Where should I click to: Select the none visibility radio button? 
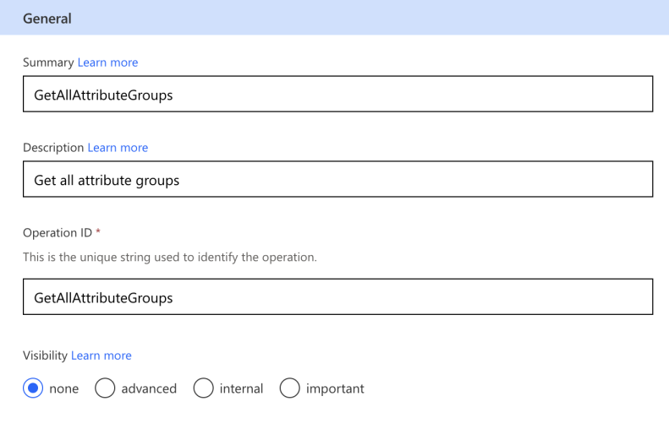tap(33, 388)
